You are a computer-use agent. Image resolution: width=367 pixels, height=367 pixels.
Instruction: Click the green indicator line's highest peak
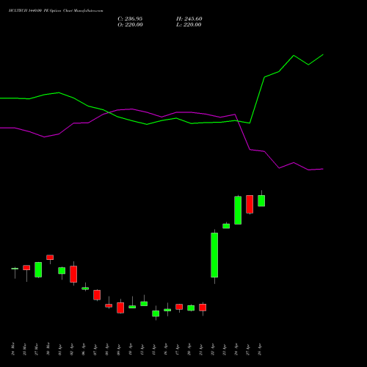(x=323, y=55)
